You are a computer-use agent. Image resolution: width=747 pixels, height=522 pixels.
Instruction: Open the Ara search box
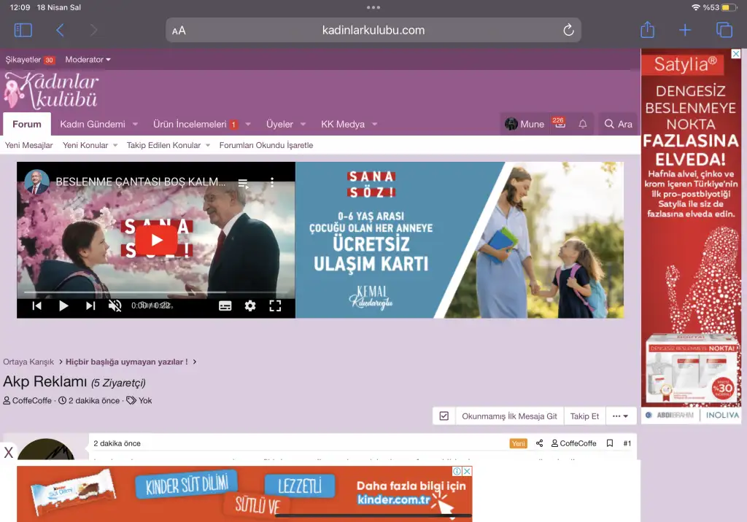619,124
